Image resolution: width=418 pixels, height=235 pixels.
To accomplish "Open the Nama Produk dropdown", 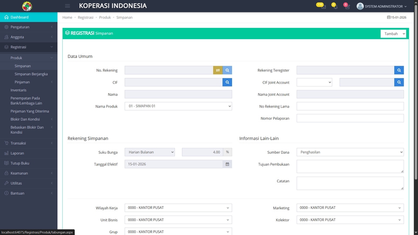I will pos(178,106).
